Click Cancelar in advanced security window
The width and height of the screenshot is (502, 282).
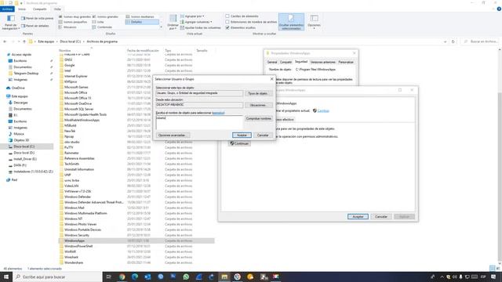click(381, 217)
